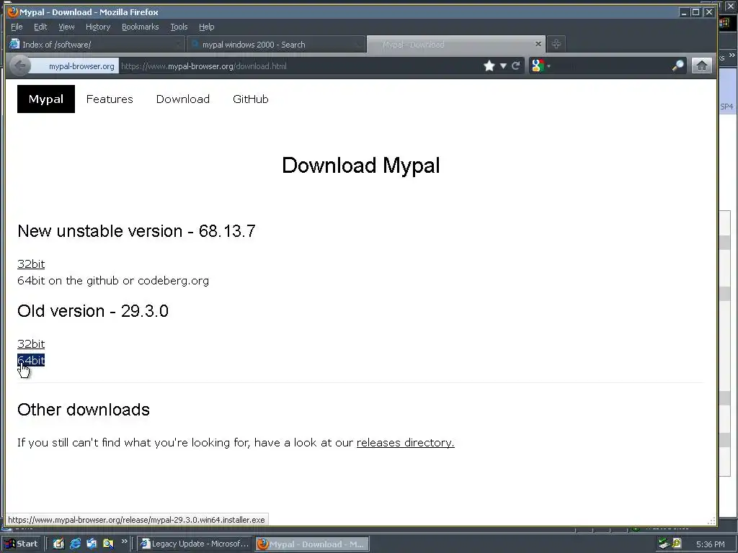
Task: Click the folder search quick launch icon
Action: (108, 544)
